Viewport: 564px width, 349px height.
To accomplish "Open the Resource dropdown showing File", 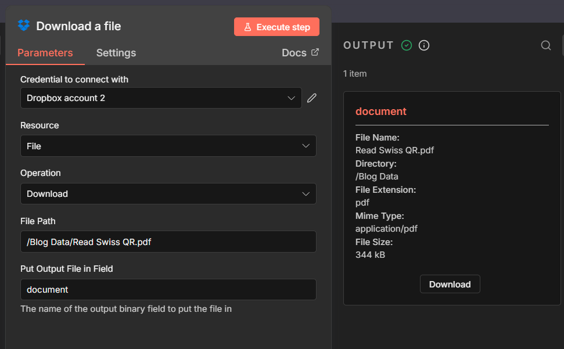I will [168, 146].
